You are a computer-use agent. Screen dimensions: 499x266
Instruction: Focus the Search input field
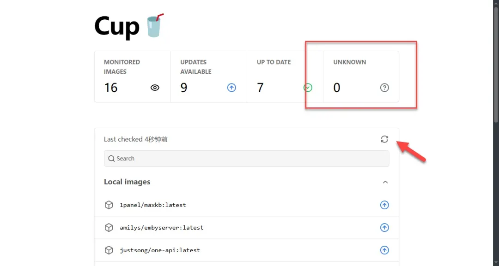click(x=247, y=159)
